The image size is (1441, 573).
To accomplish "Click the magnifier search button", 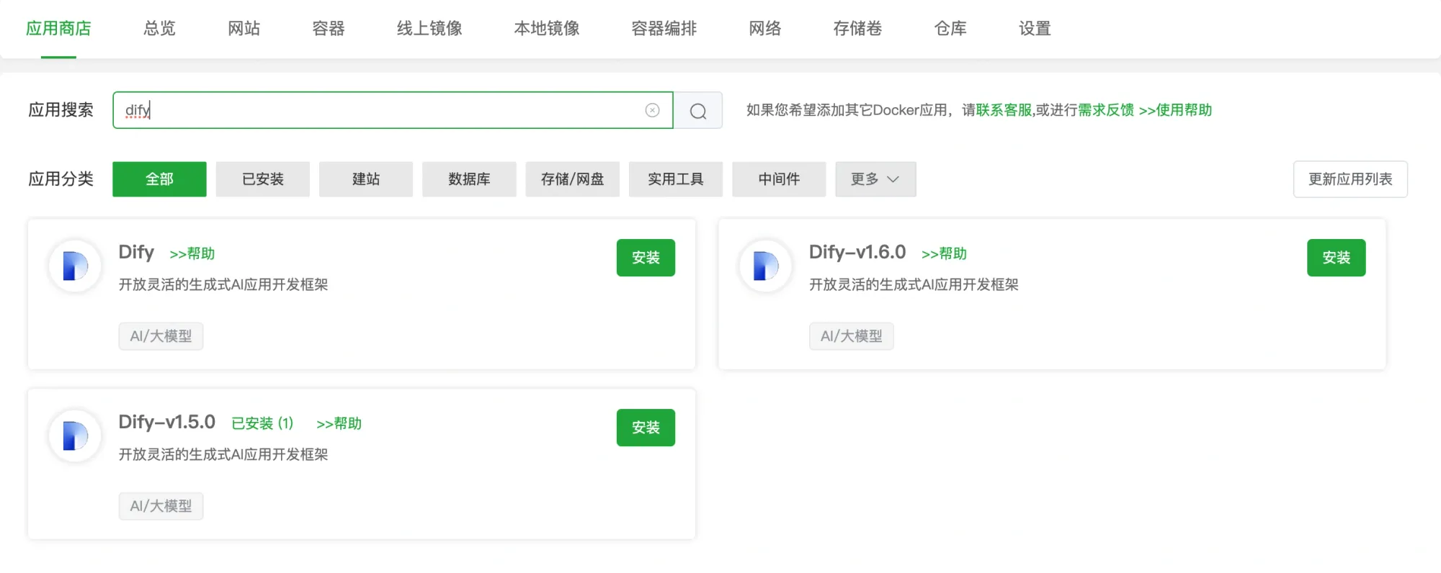I will coord(698,110).
